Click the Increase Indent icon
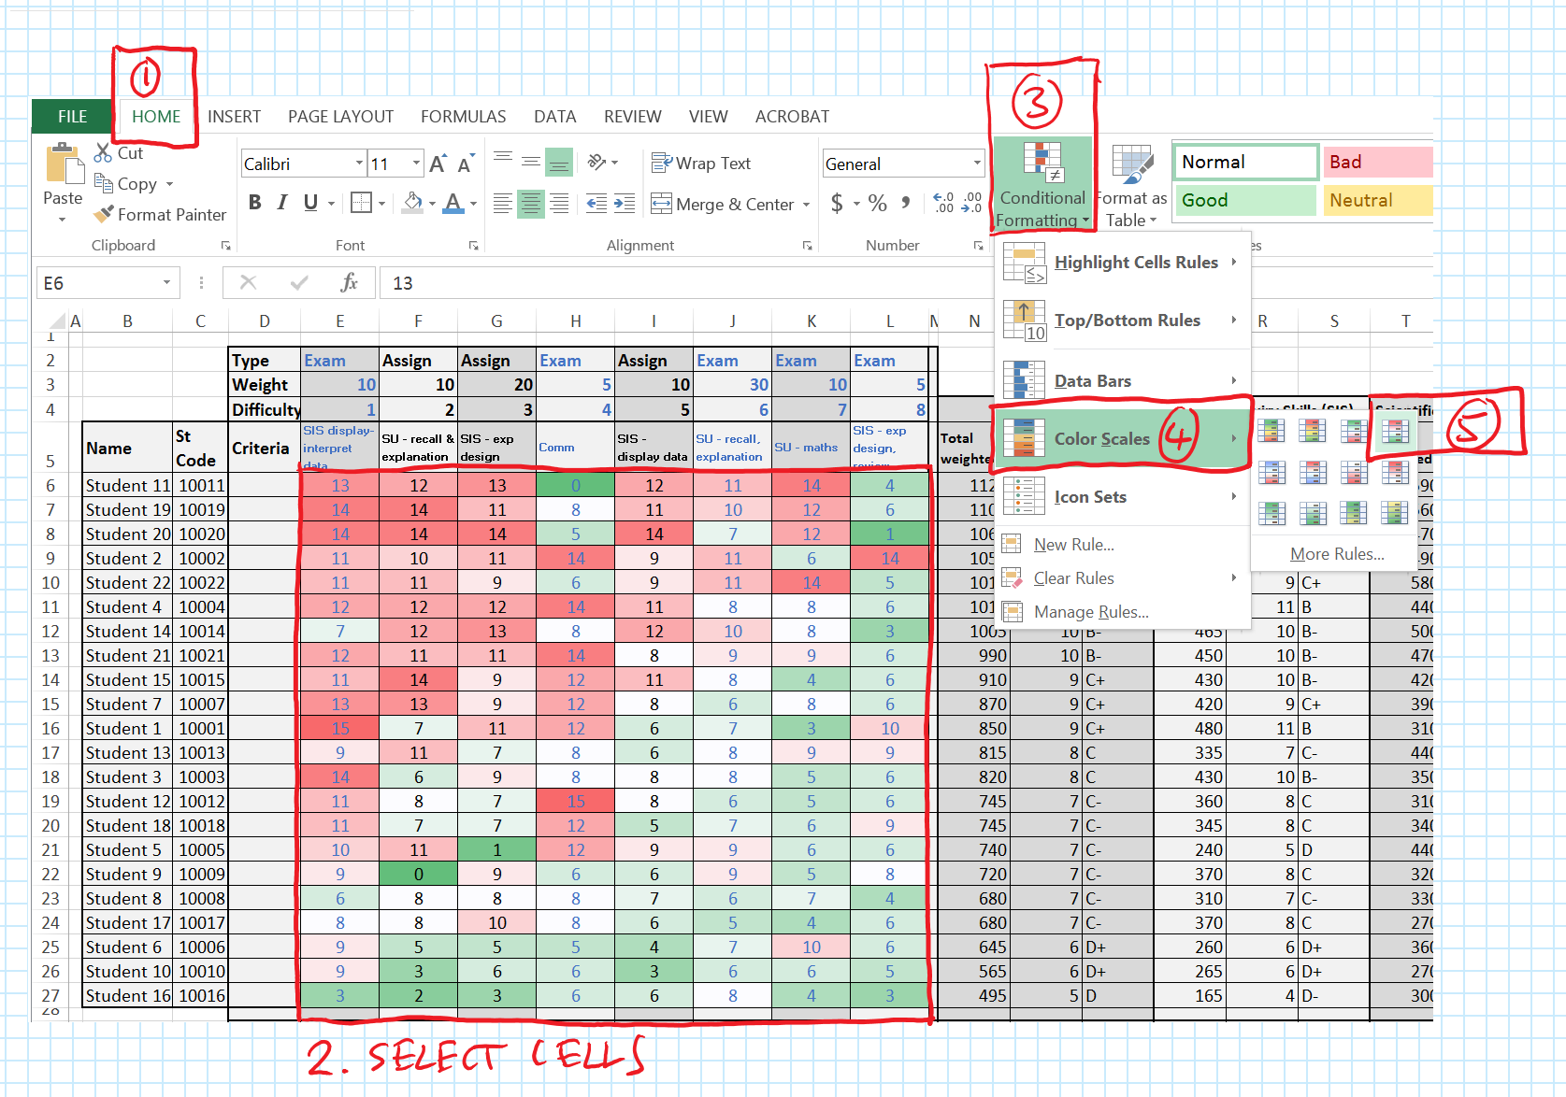Screen dimensions: 1566x1097 pos(625,204)
